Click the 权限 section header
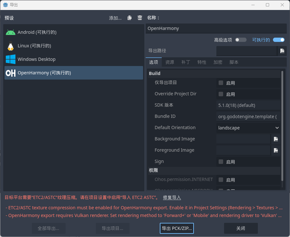290x237 pixels. pyautogui.click(x=214, y=170)
